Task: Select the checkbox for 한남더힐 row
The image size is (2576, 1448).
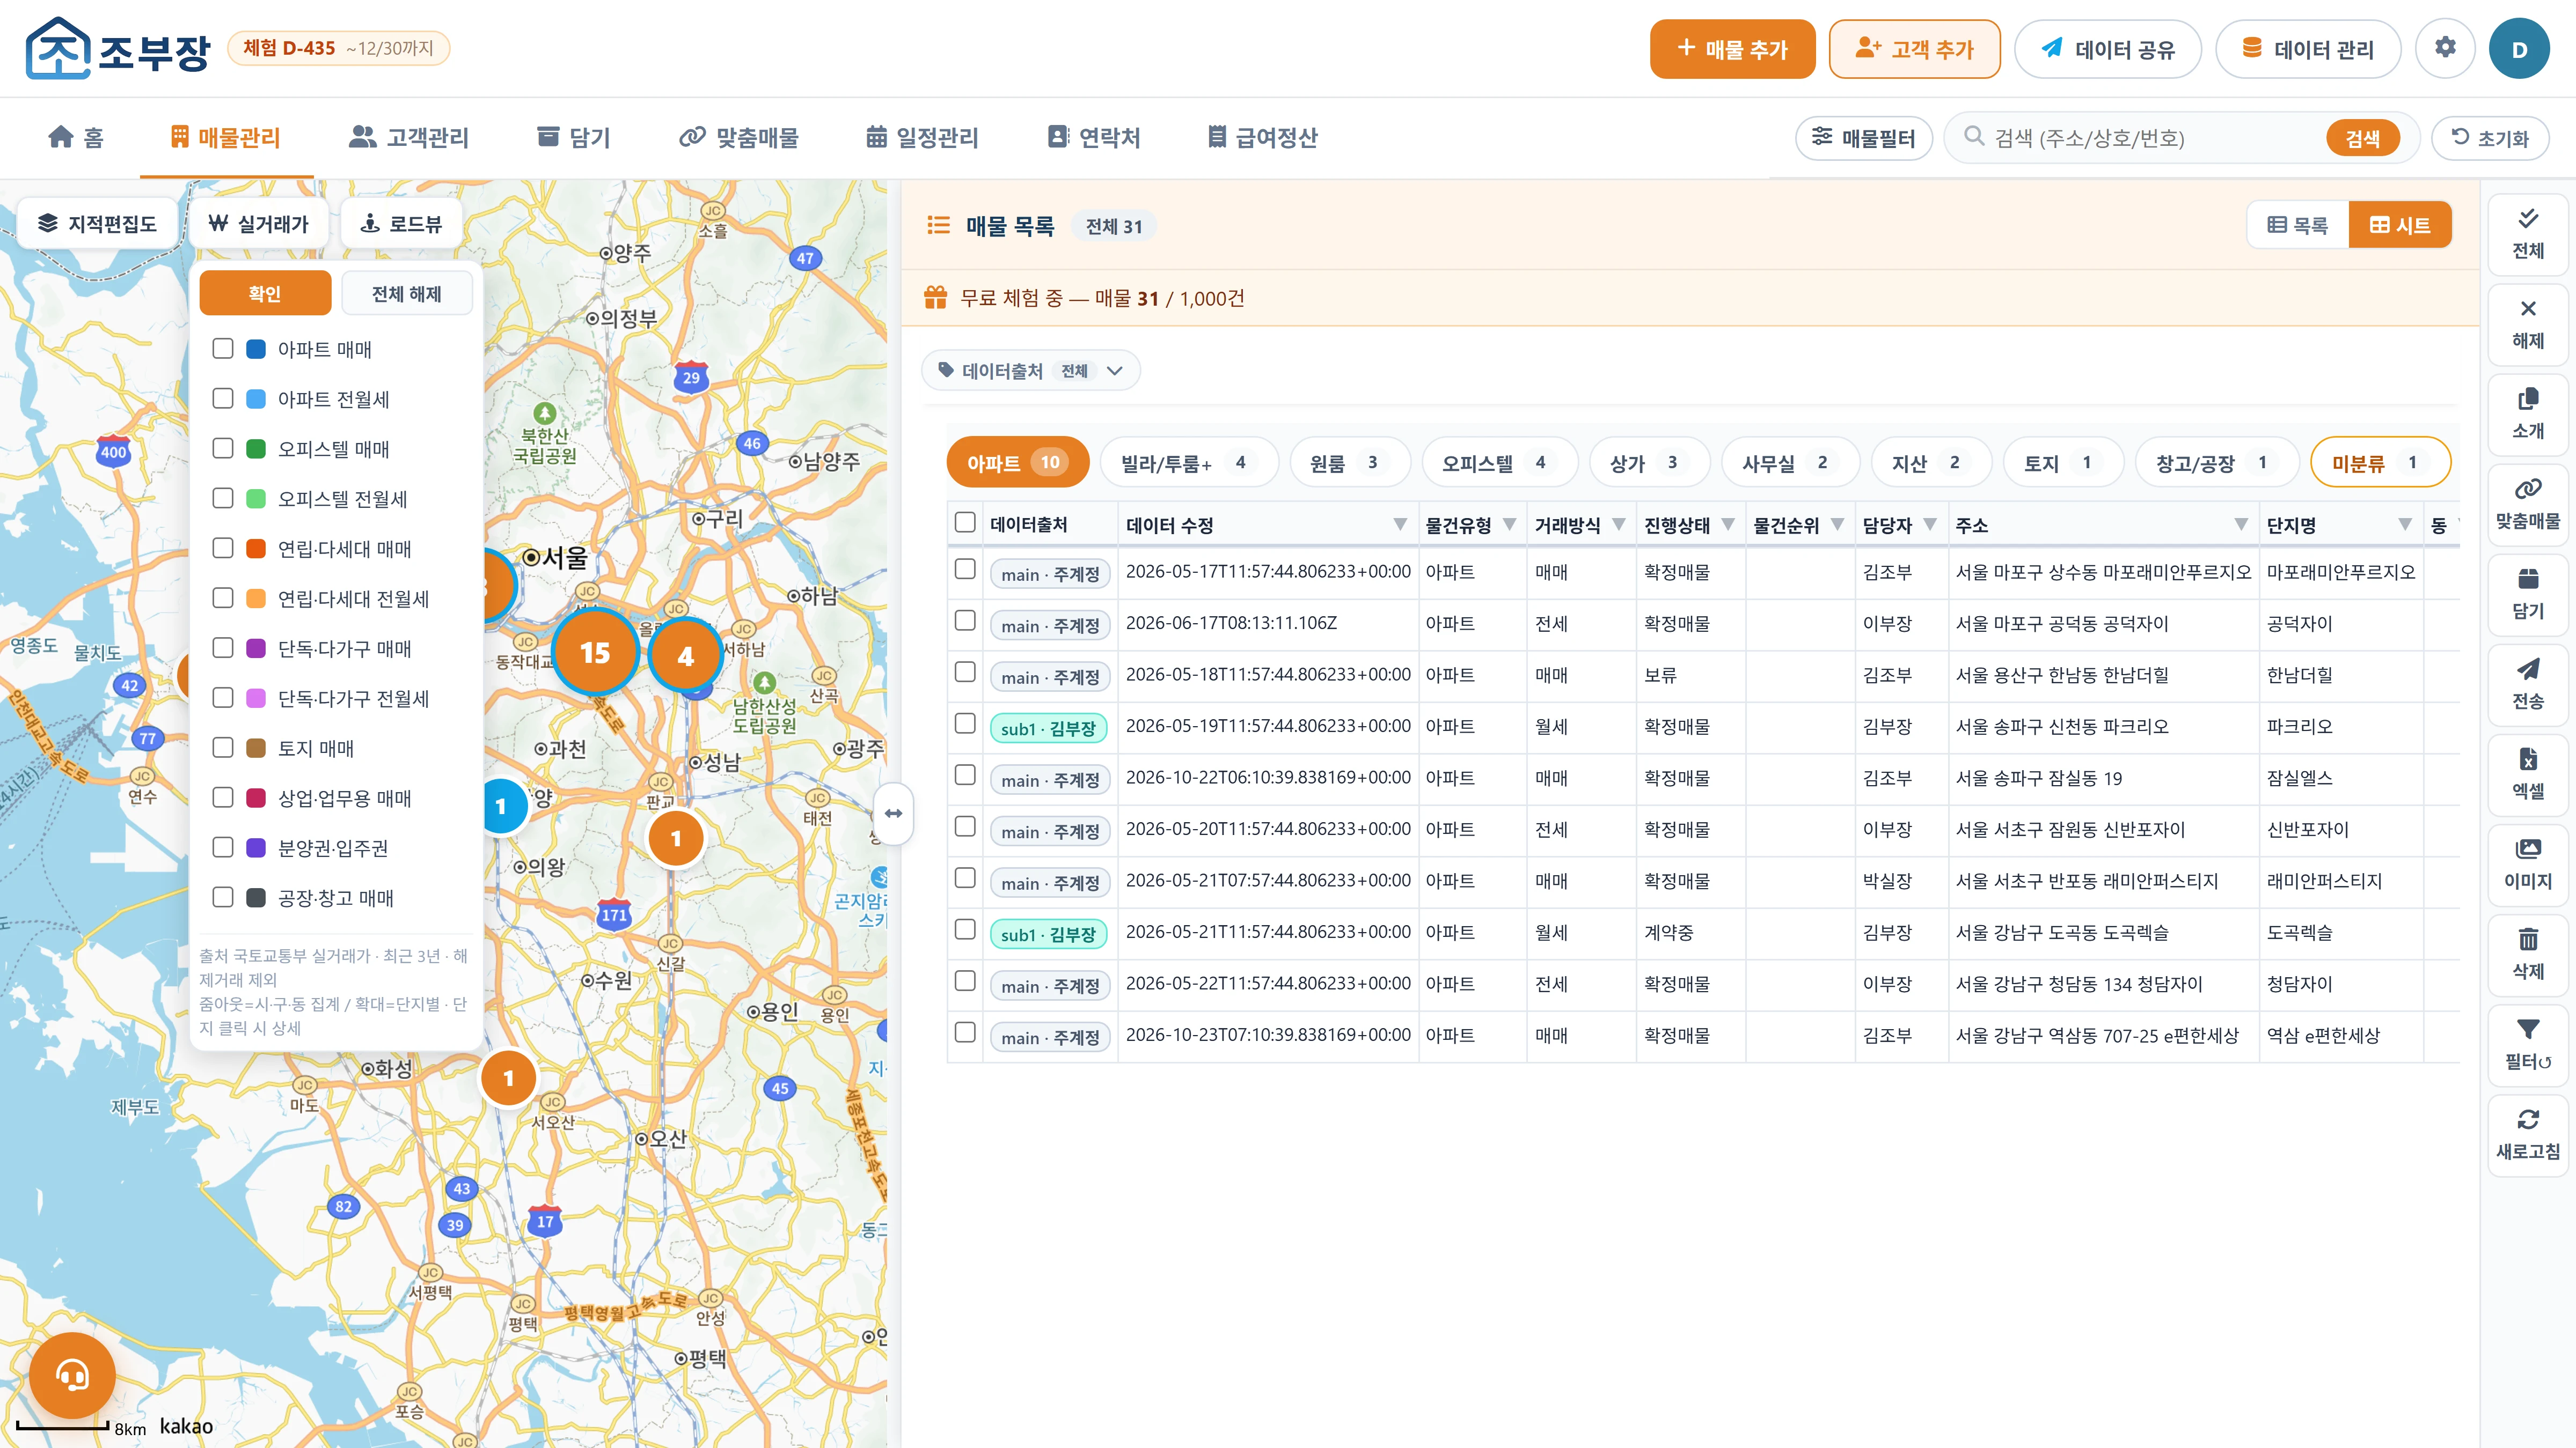Action: pos(965,673)
